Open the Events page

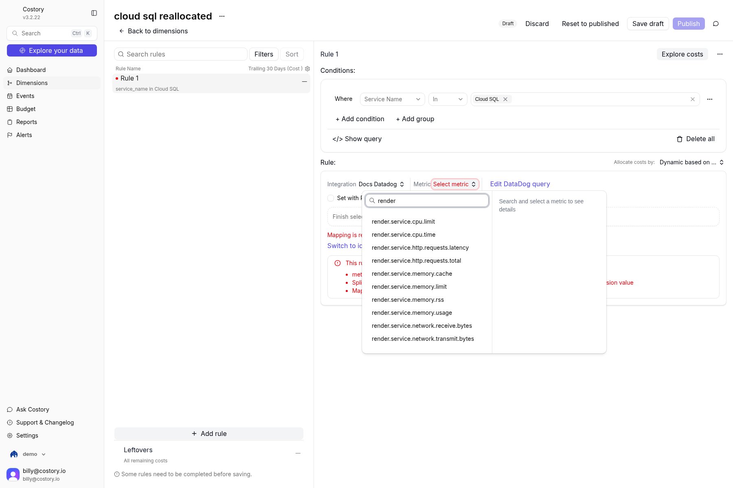[x=52, y=96]
